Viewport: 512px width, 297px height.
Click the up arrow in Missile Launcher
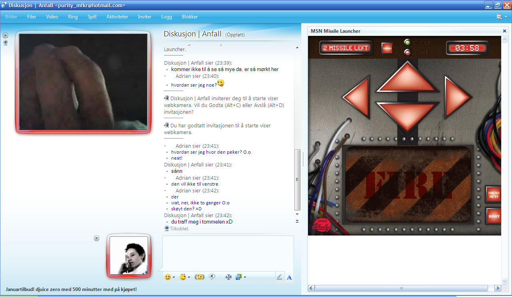point(407,77)
